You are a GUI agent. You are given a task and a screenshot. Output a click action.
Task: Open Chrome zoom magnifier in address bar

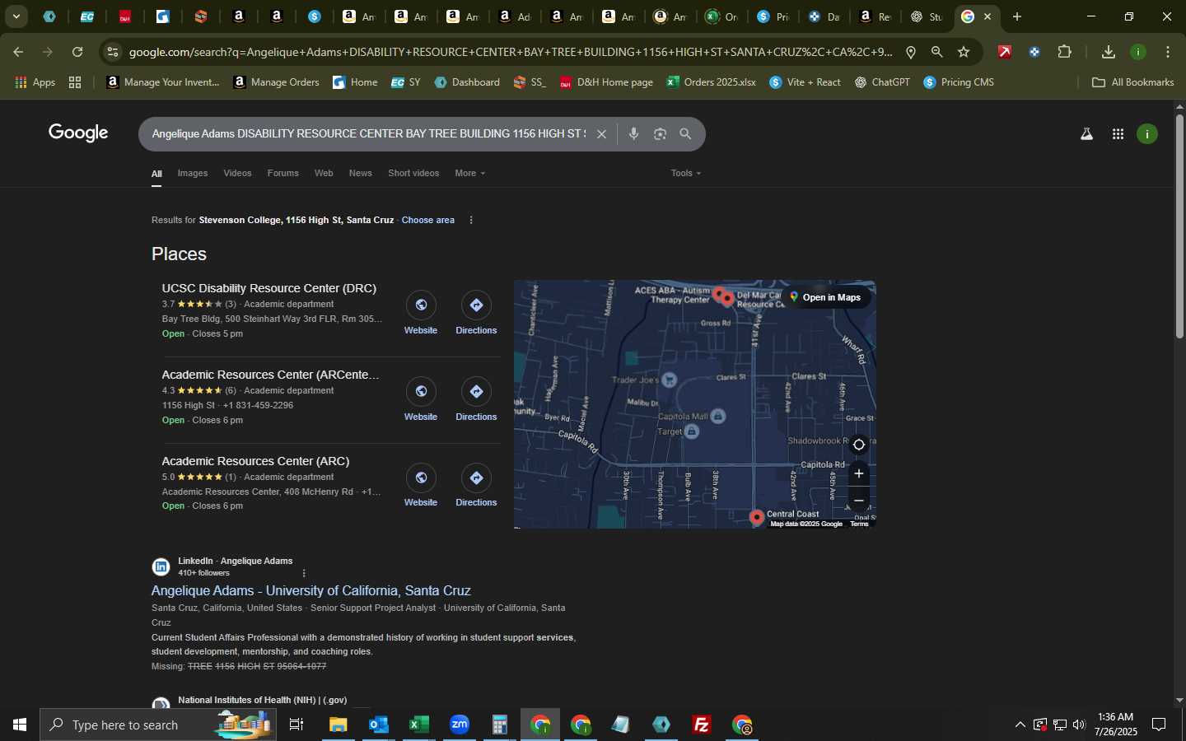click(936, 52)
